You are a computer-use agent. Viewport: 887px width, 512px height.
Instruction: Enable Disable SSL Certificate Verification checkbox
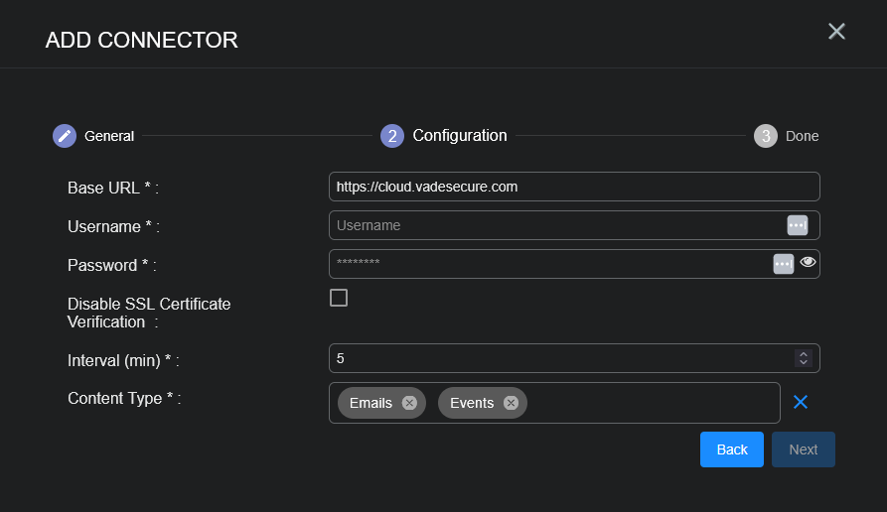tap(339, 298)
